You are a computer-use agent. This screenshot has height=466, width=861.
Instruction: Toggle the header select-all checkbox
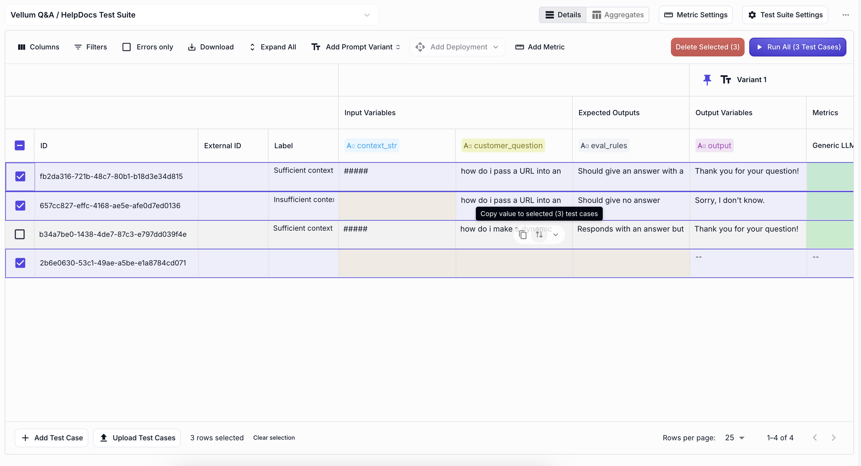coord(20,145)
